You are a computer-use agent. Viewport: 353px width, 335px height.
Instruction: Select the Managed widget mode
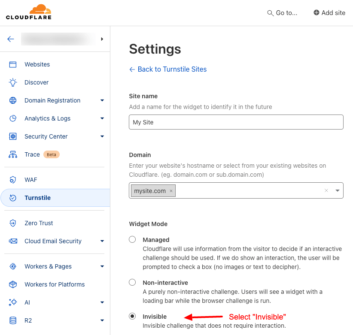point(132,239)
